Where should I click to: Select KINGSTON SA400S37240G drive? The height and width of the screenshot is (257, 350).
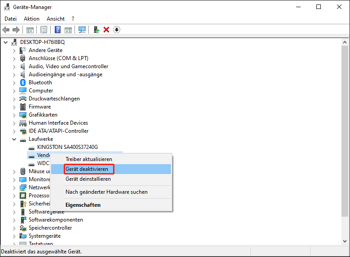click(67, 147)
